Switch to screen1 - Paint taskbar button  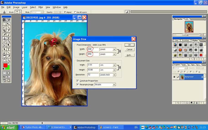coord(111,127)
